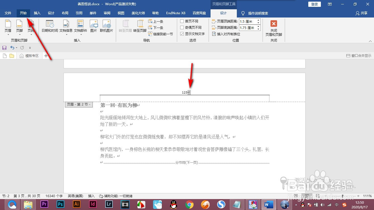Click the Save icon in quick access
Image resolution: width=374 pixels, height=210 pixels.
tap(4, 48)
